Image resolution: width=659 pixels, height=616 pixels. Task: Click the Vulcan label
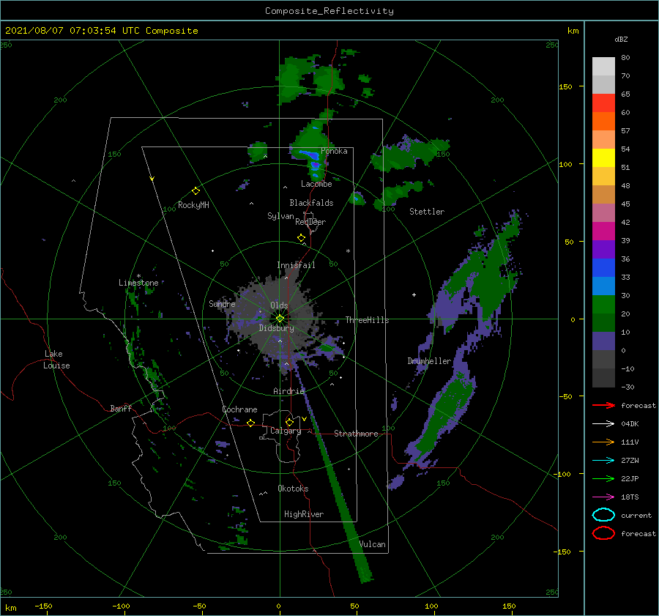(373, 544)
